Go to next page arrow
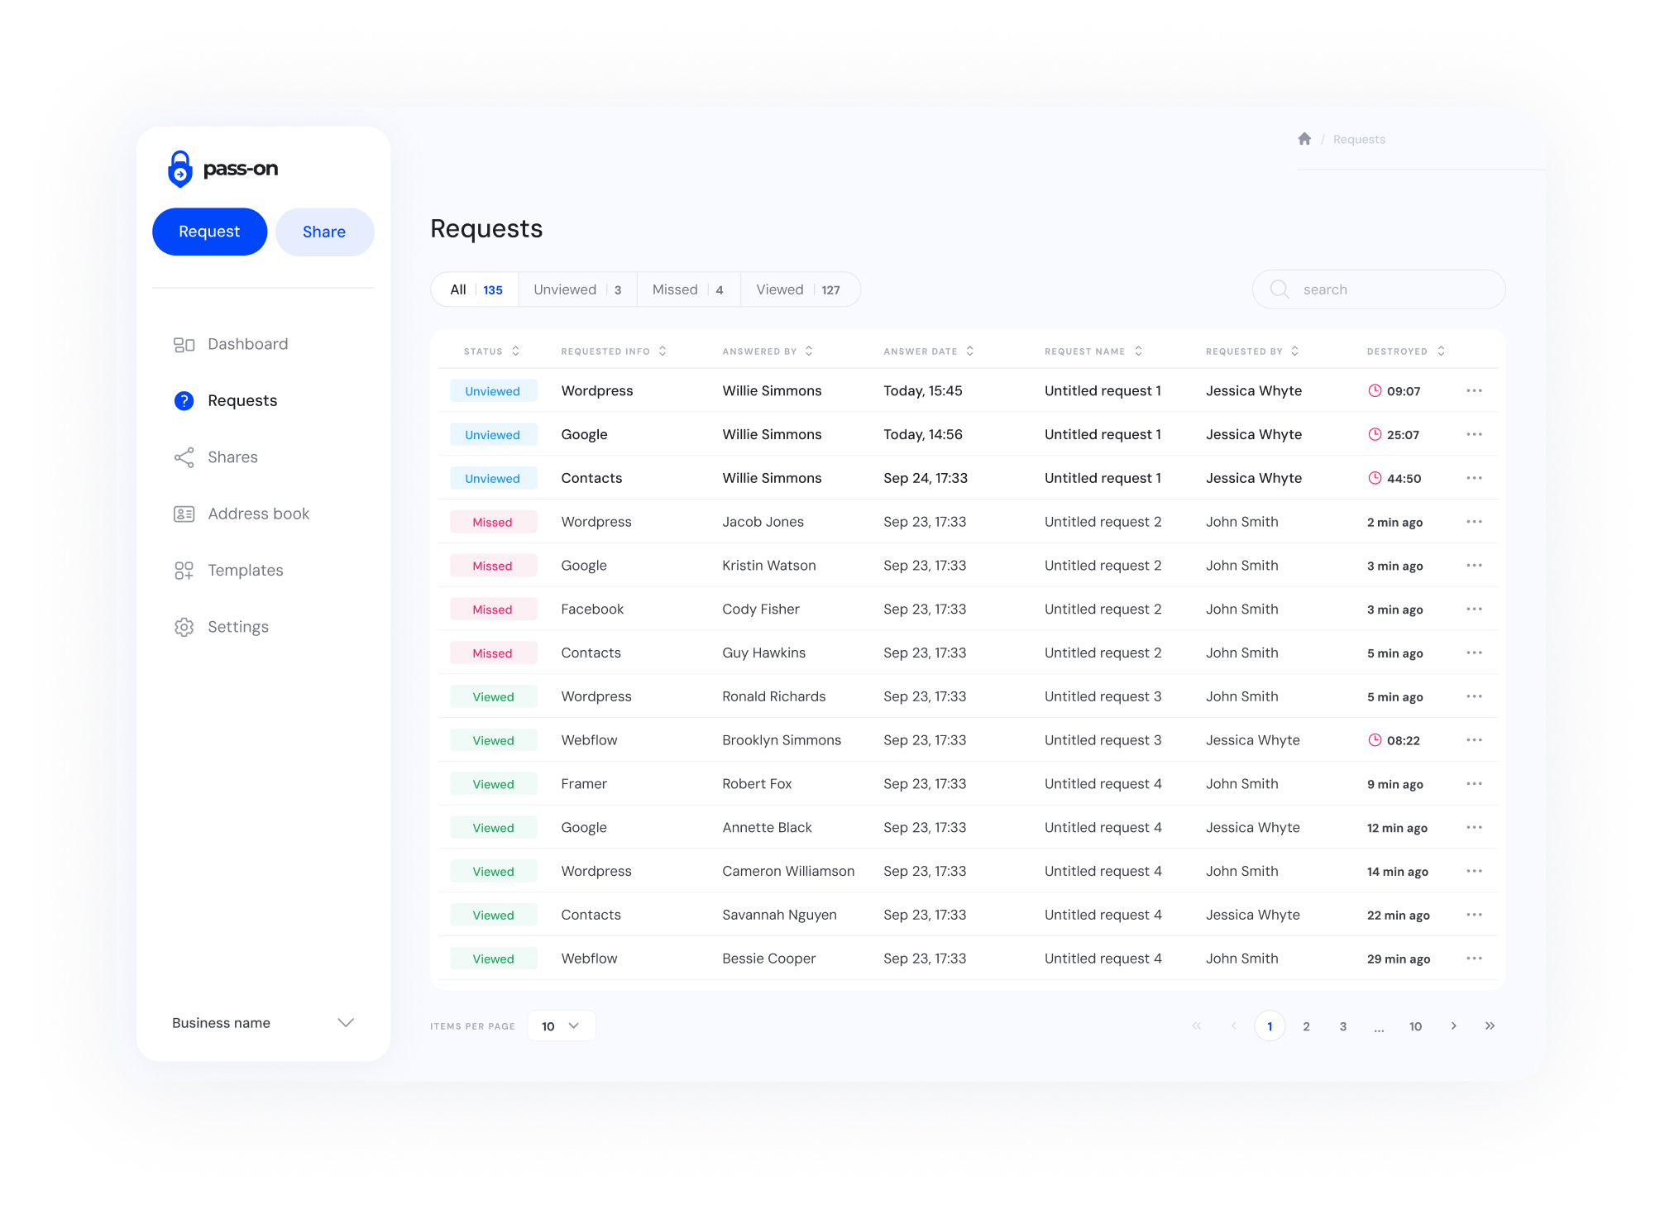Viewport: 1660px width, 1205px height. (1453, 1026)
